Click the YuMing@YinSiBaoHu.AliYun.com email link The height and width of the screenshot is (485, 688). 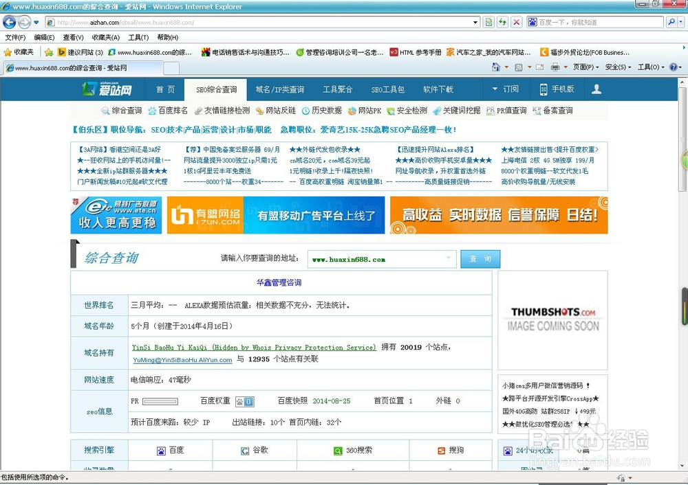(x=182, y=360)
